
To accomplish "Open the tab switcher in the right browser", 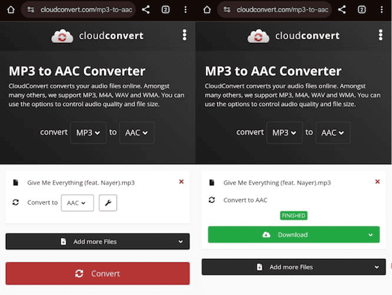I will (362, 10).
